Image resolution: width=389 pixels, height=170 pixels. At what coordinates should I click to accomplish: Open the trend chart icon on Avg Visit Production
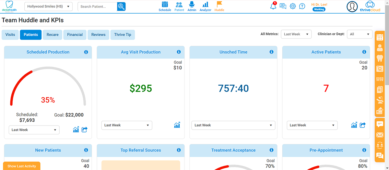coord(177,125)
